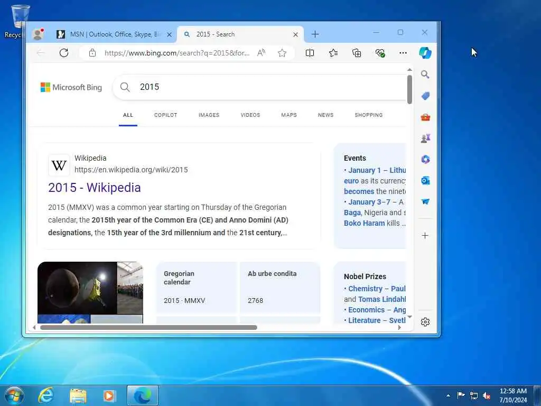Screen dimensions: 541x406
Task: Open the Tomas Lindahl link
Action: pos(382,299)
